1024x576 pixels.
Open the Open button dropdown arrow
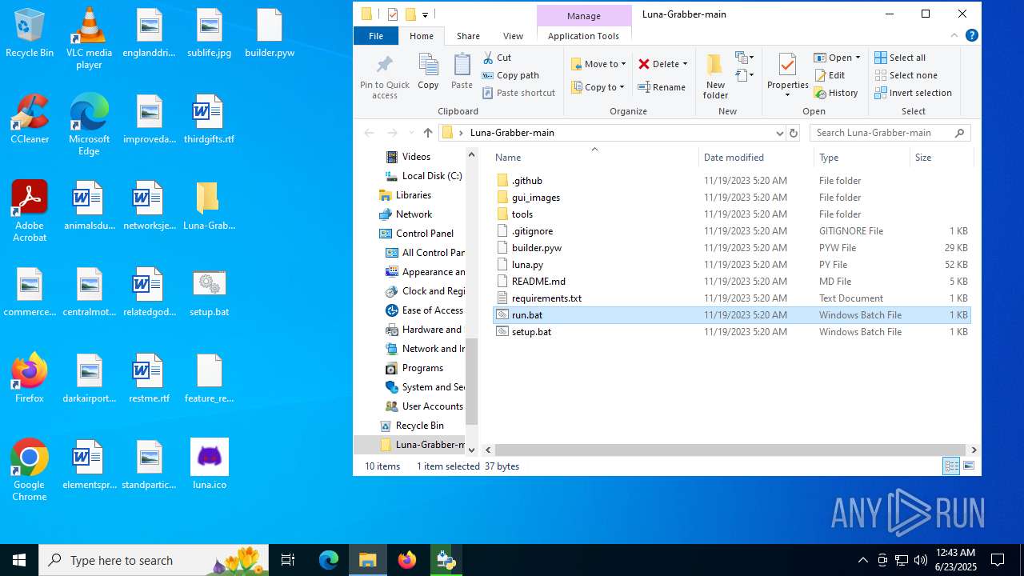[x=858, y=58]
